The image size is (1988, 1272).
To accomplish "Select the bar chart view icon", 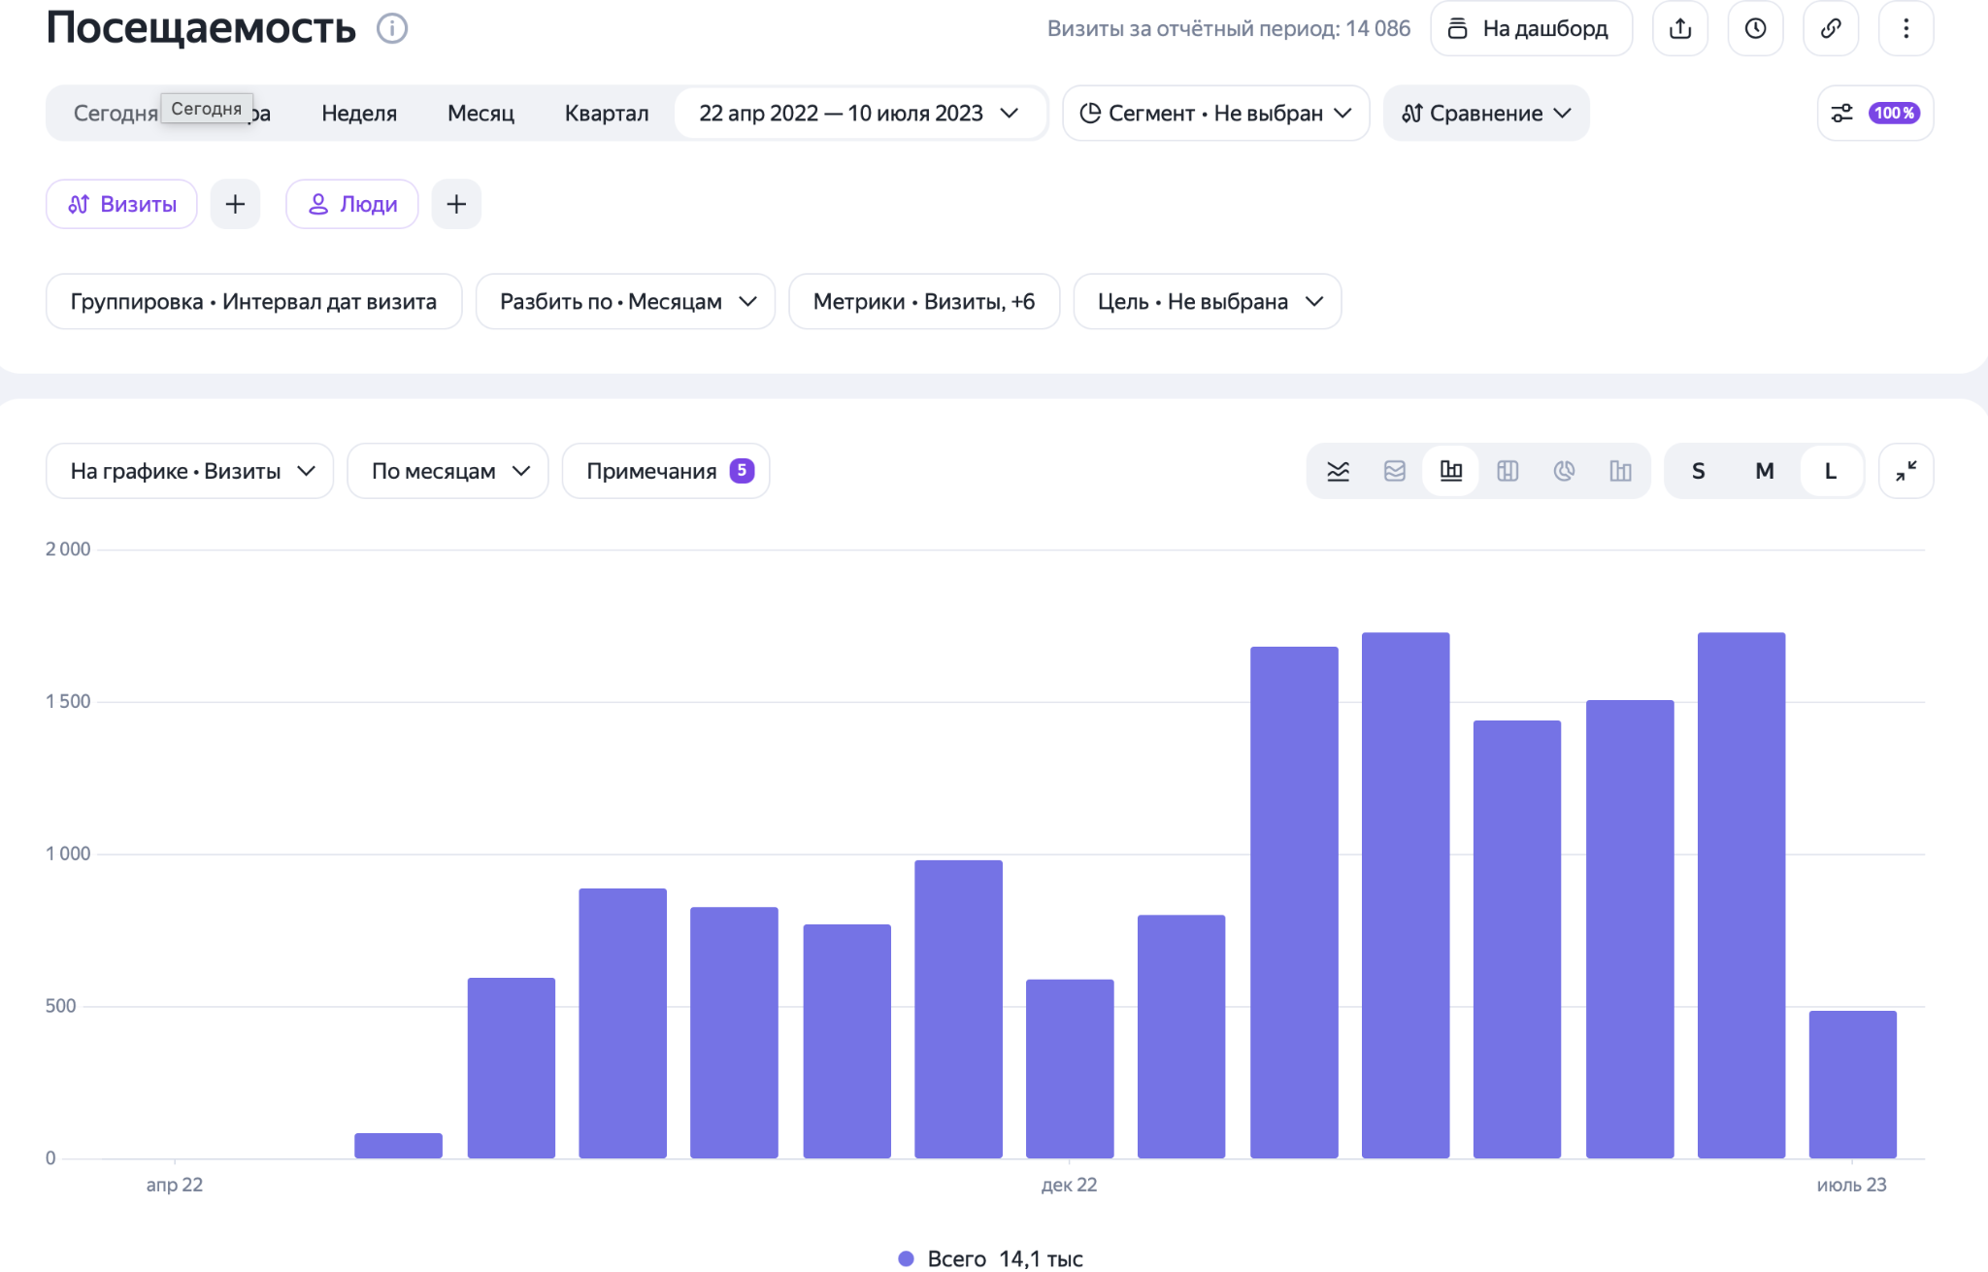I will (x=1451, y=471).
